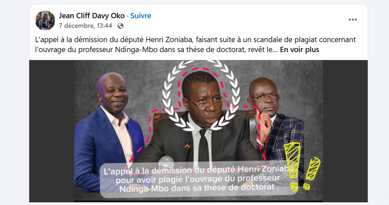Click the name Ndinga-Mbo in post text
Image resolution: width=389 pixels, height=205 pixels.
tap(136, 50)
